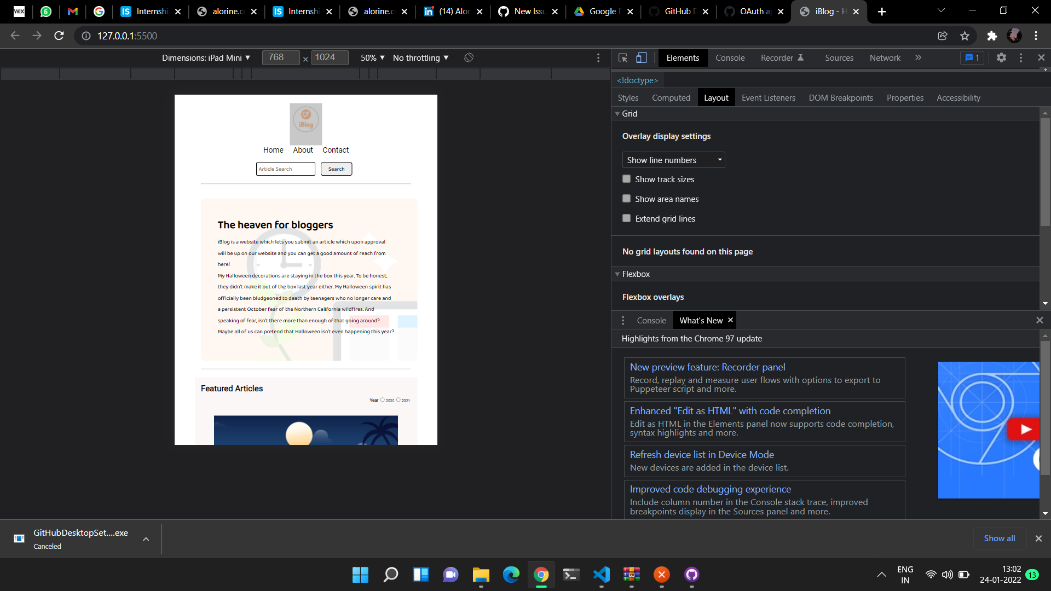Switch to the Computed tab

pyautogui.click(x=671, y=97)
